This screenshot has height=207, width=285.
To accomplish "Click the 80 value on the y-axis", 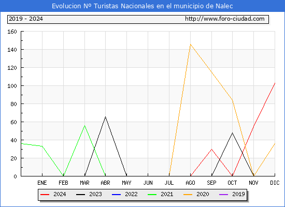I will pyautogui.click(x=13, y=104).
